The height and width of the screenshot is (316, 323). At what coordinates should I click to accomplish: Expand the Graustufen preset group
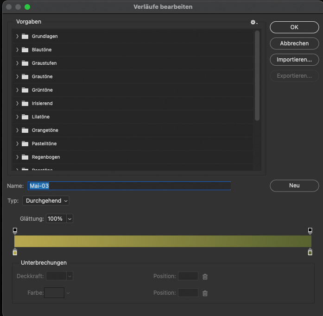coord(17,63)
